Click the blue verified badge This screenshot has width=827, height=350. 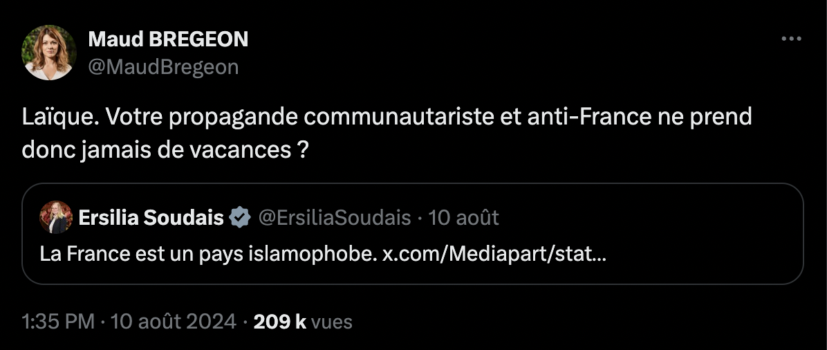(x=240, y=218)
